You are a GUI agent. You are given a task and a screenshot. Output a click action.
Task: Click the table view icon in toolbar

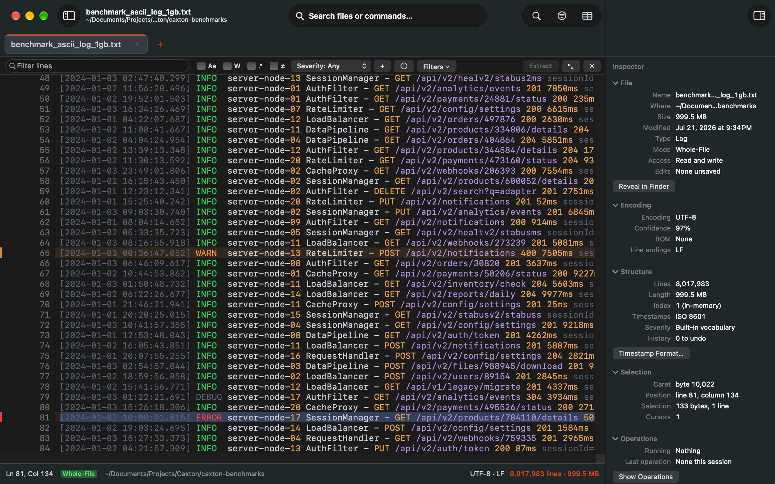point(587,16)
